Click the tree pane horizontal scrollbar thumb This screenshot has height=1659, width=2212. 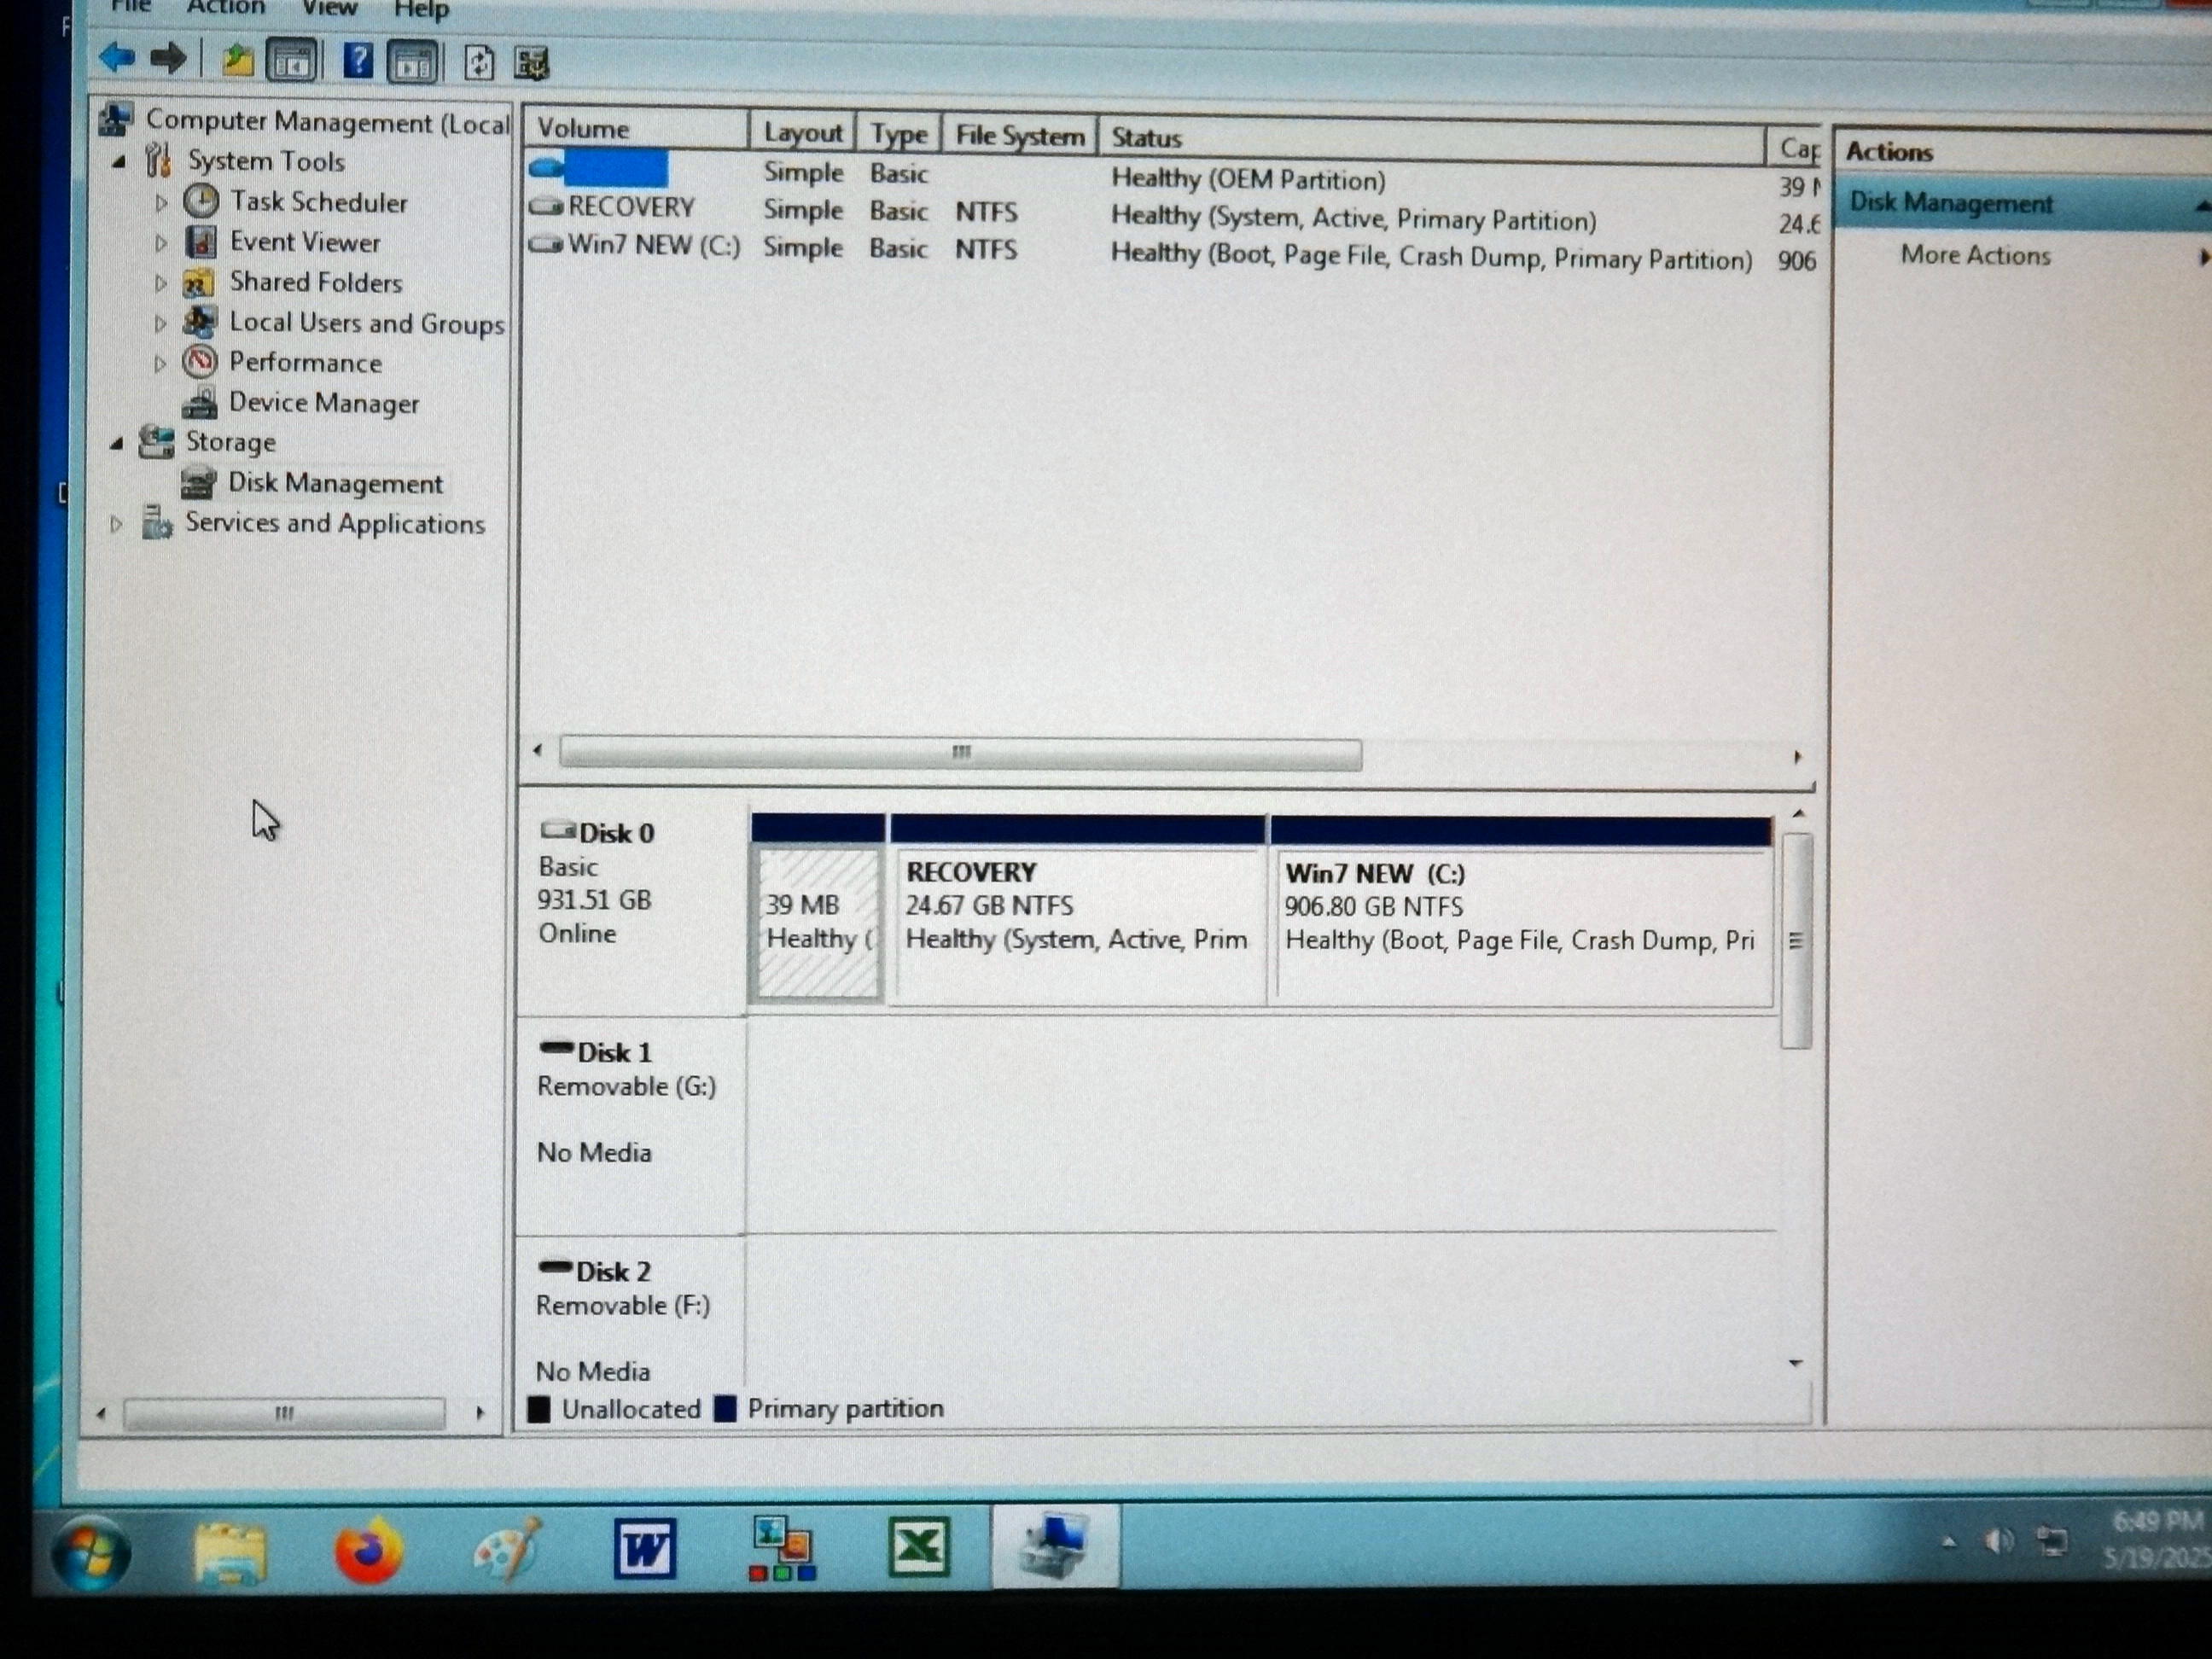pos(284,1413)
